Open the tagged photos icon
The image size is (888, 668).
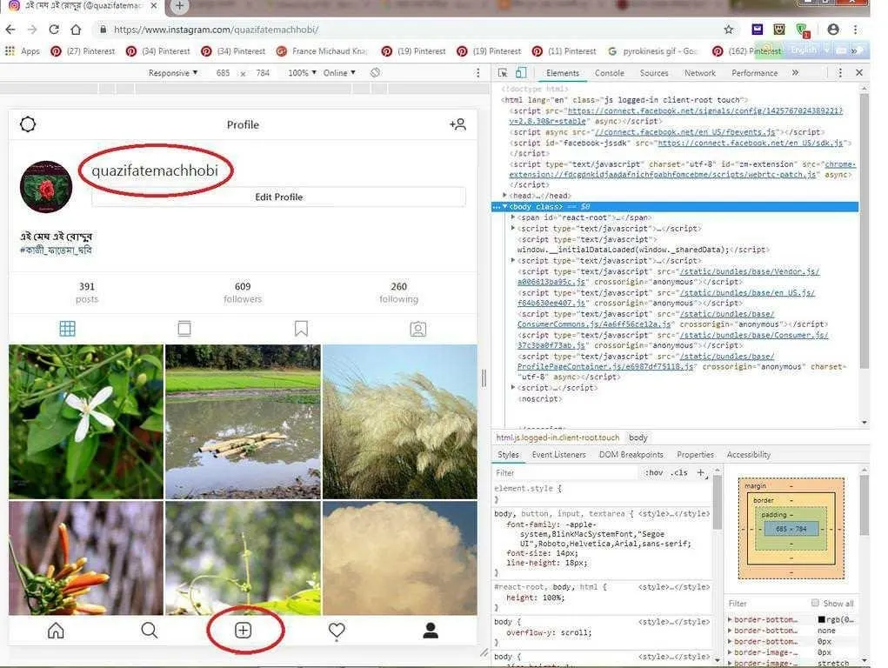click(418, 329)
